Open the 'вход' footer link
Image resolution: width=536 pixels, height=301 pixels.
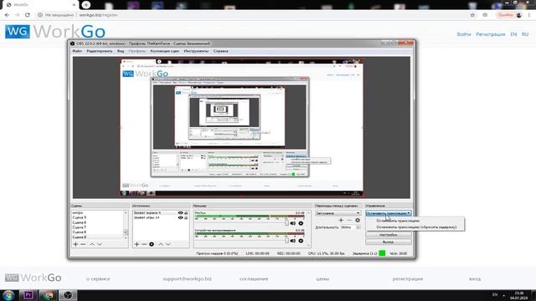click(475, 278)
